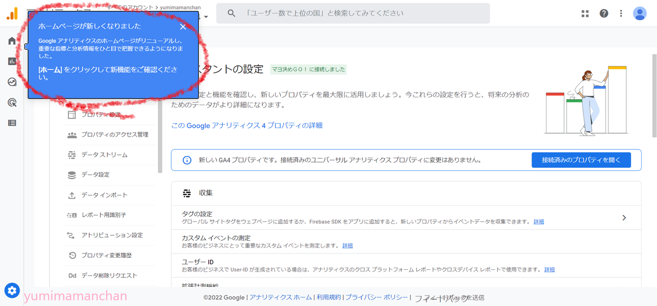657x306 pixels.
Task: Open the Google apps grid icon
Action: tap(585, 14)
